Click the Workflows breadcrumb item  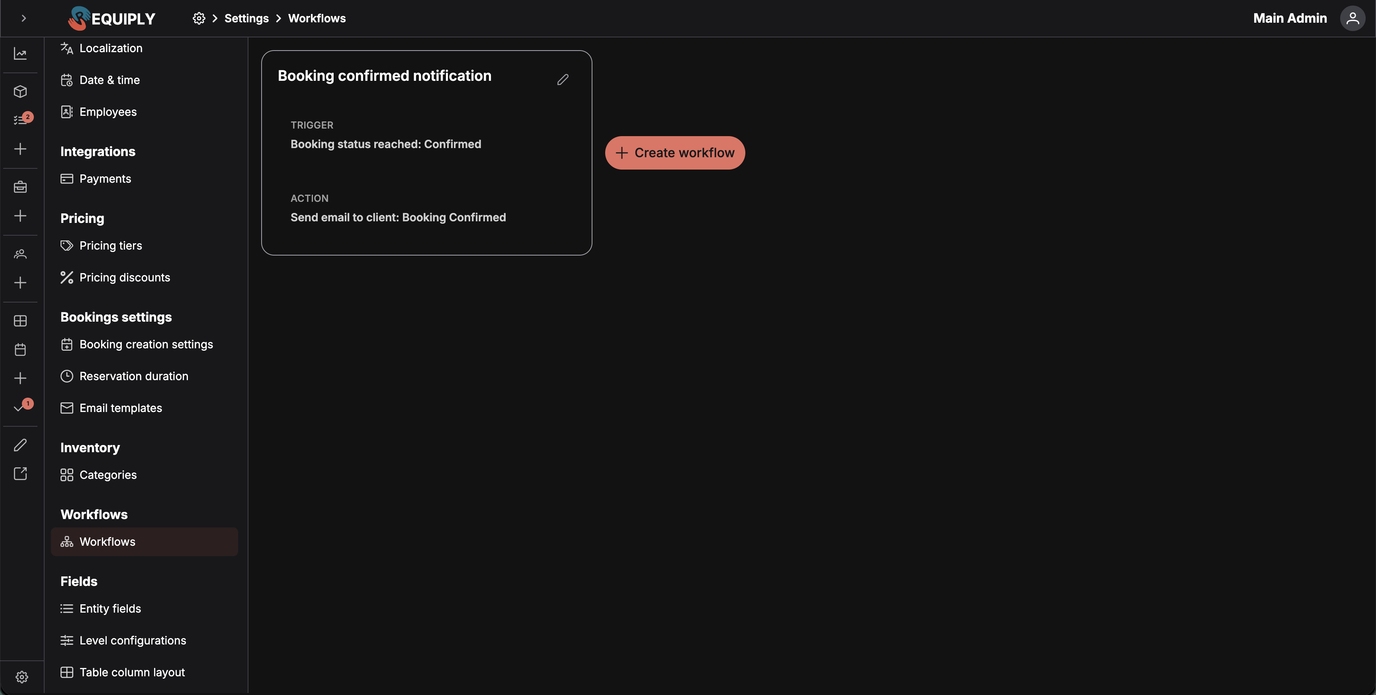coord(317,18)
